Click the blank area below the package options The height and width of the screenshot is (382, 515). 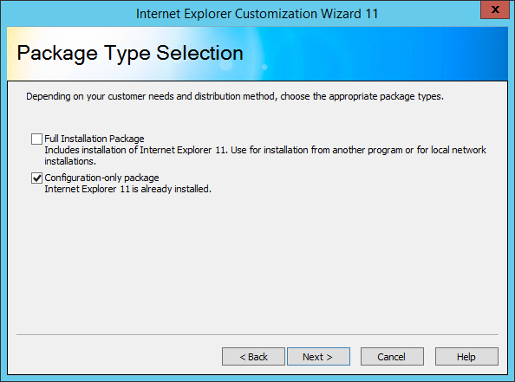click(x=257, y=262)
